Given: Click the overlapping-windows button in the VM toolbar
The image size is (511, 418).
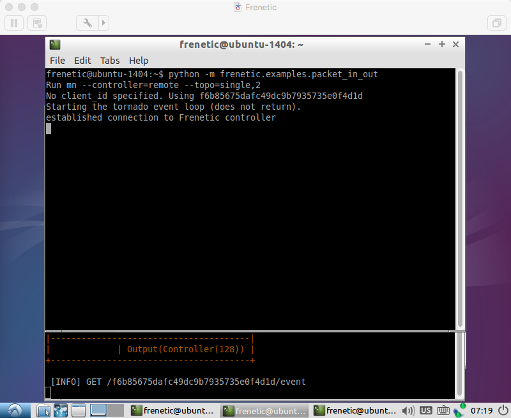Looking at the screenshot, I should pos(497,23).
